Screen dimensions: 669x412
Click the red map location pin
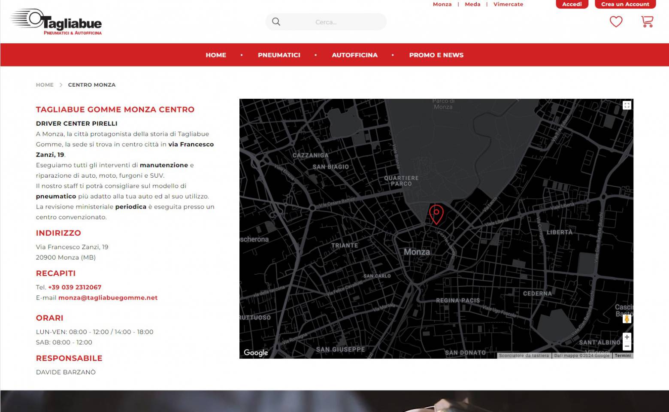[436, 214]
